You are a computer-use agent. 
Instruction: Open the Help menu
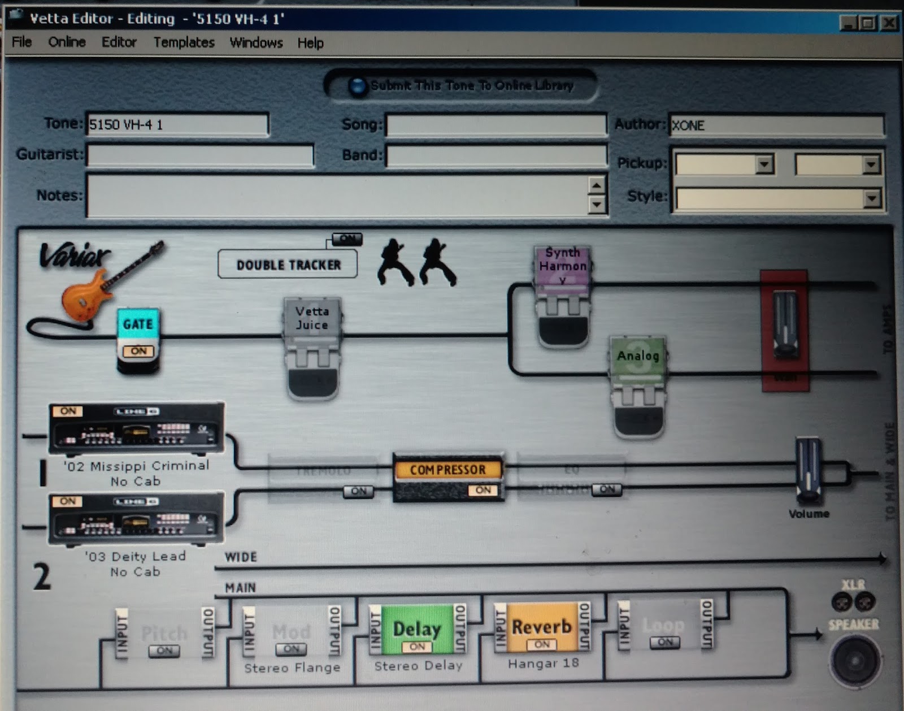[310, 43]
